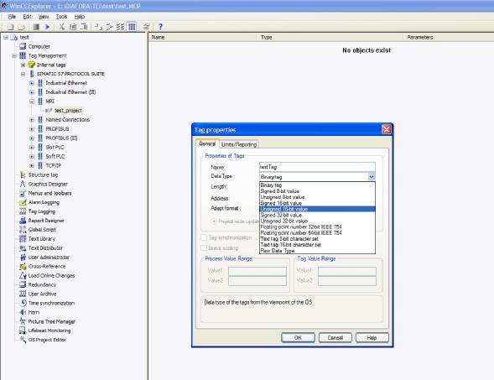Choose Text tag 8-bit character set
This screenshot has width=494, height=380.
[x=317, y=239]
